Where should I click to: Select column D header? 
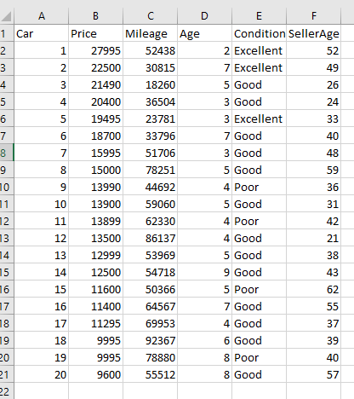coord(205,16)
